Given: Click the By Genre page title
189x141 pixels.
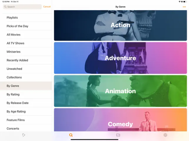Looking at the screenshot, I should pyautogui.click(x=121, y=7).
